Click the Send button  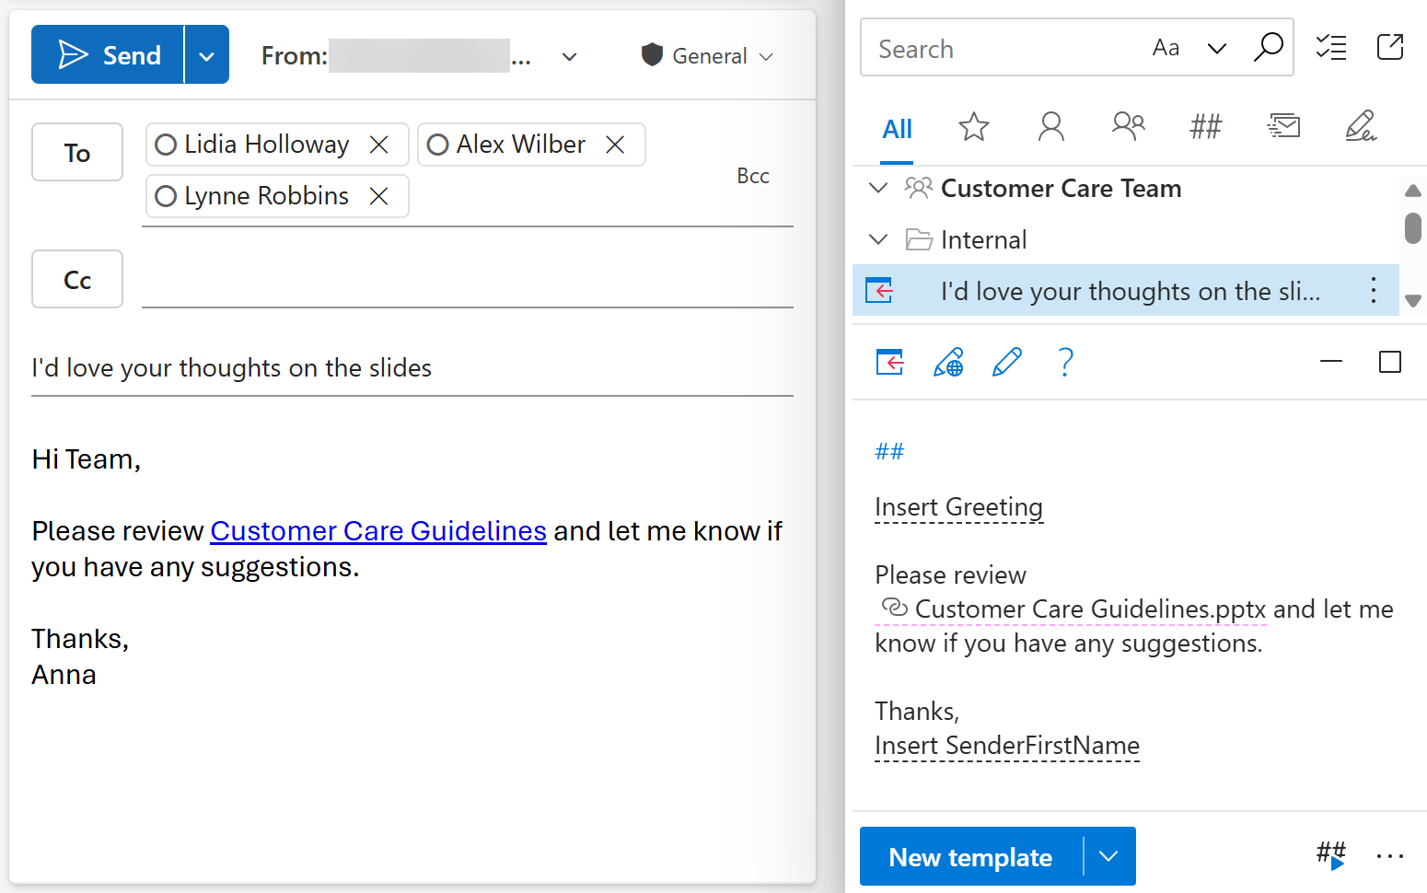108,53
